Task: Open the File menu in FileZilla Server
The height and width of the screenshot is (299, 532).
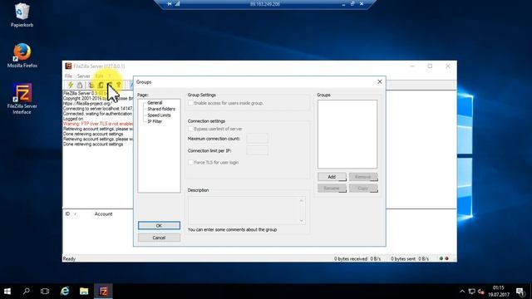Action: tap(68, 76)
